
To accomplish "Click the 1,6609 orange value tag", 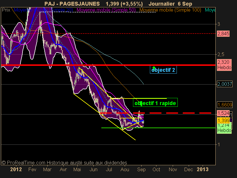I will [x=225, y=105].
